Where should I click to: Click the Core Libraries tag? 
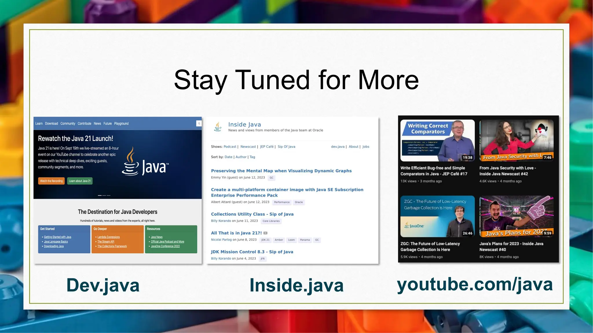click(x=271, y=221)
